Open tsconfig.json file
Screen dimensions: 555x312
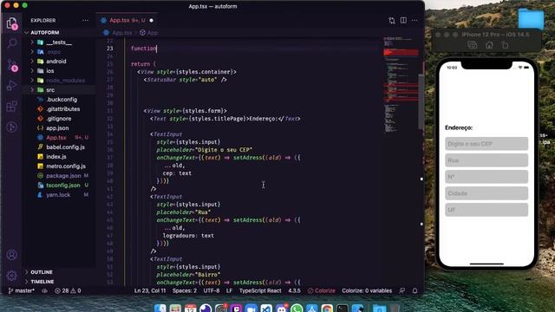pos(63,185)
